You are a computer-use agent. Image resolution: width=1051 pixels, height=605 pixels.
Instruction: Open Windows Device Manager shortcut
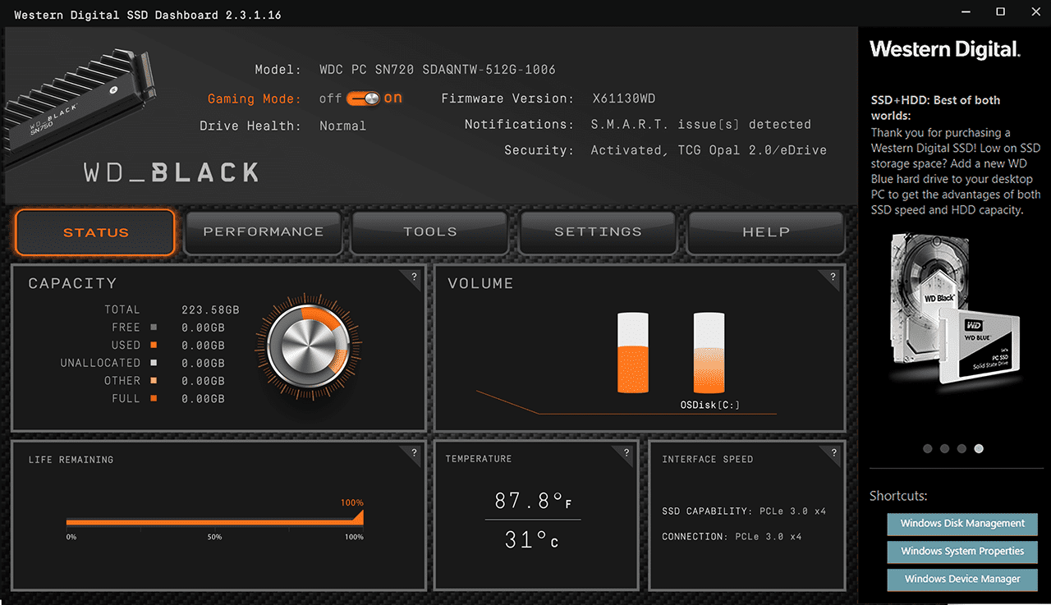(x=962, y=580)
